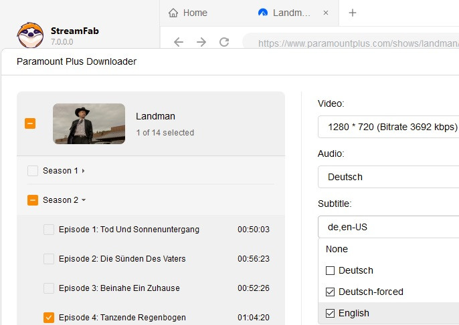Click the 00:56:23 duration of Episode 2

point(254,259)
